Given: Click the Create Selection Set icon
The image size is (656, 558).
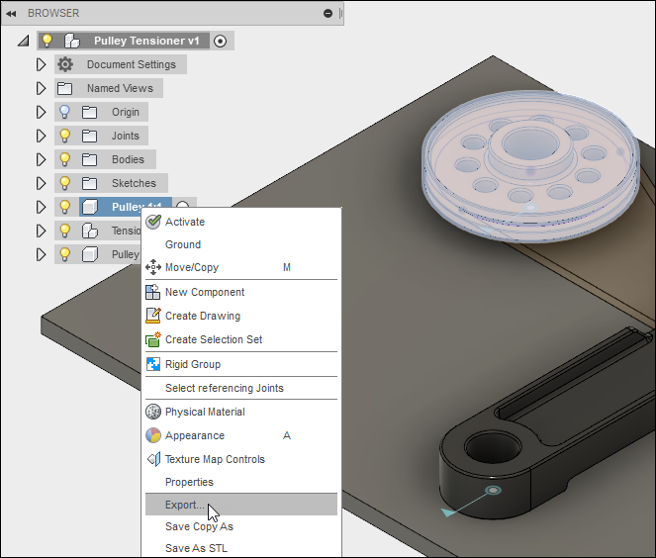Looking at the screenshot, I should click(x=153, y=339).
